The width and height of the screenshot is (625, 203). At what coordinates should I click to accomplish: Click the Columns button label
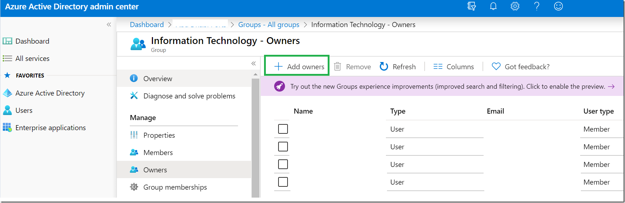pos(460,67)
